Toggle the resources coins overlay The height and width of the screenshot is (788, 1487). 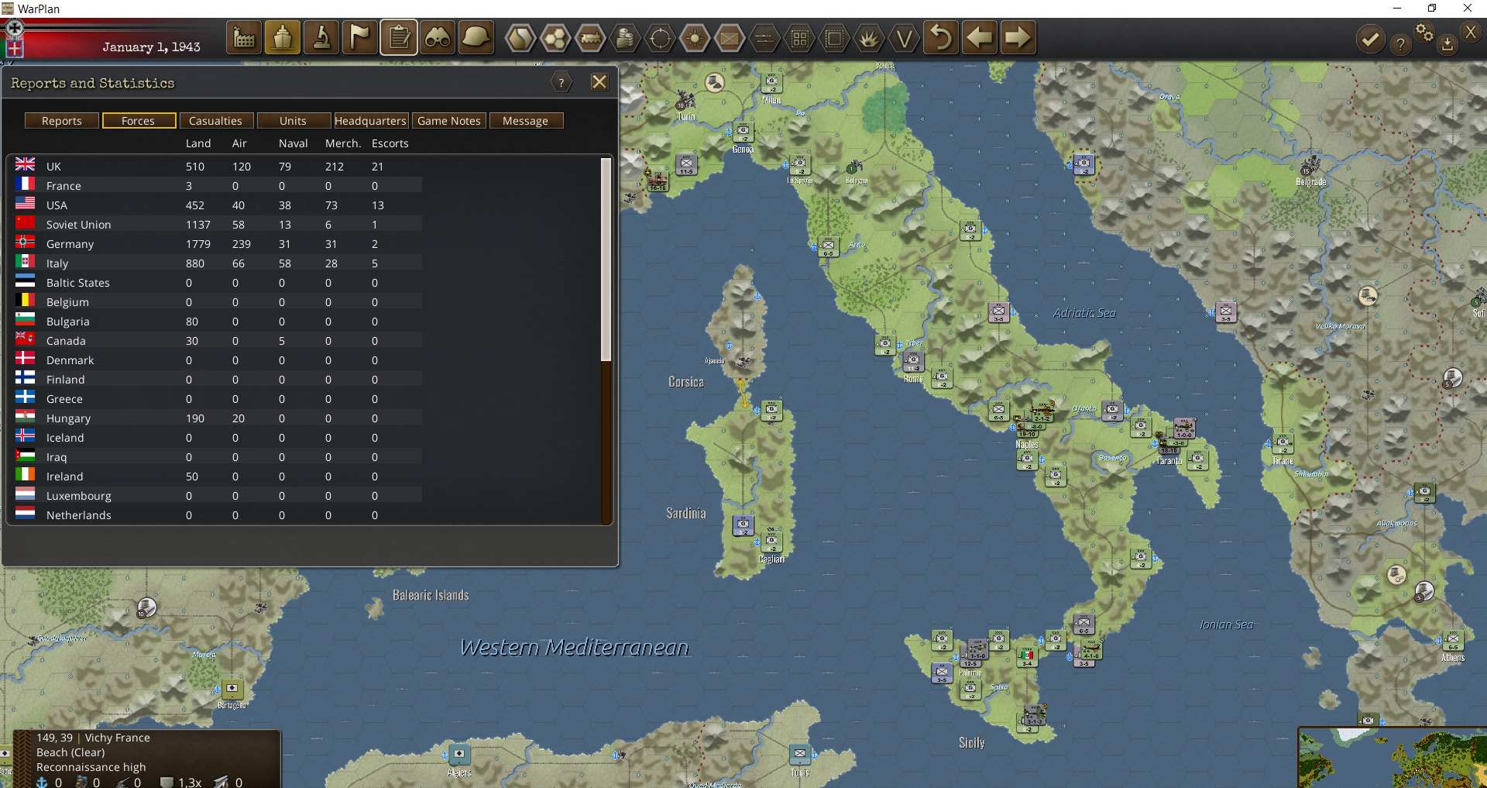[x=625, y=38]
